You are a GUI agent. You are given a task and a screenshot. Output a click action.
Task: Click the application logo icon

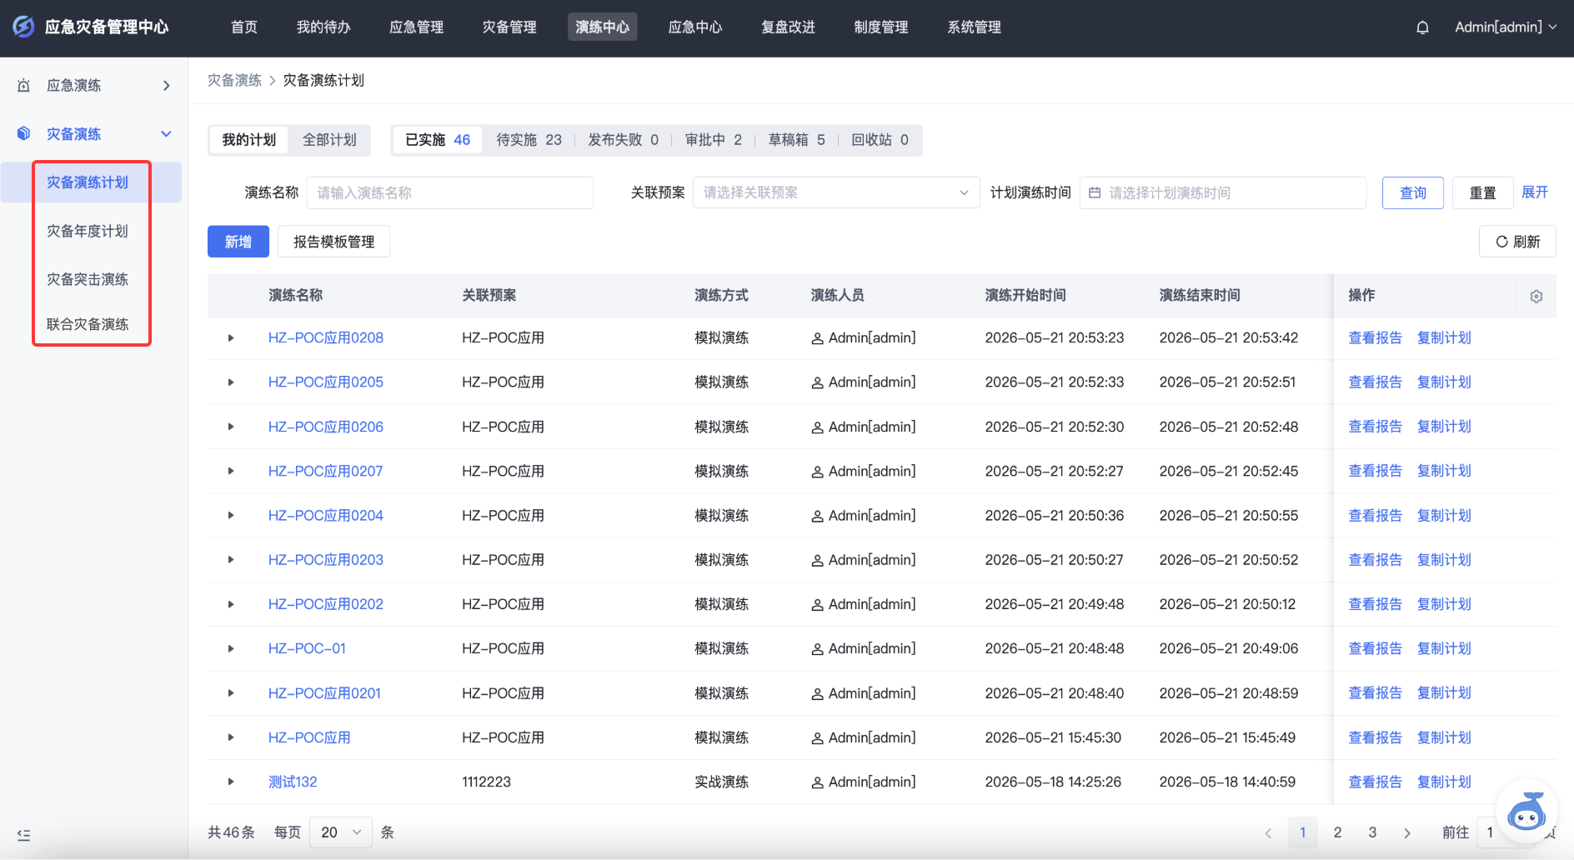[23, 27]
